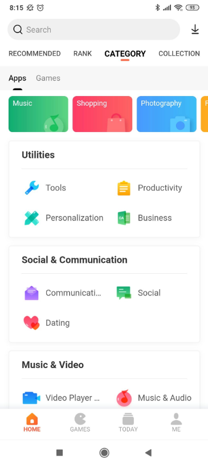Focus the Search input field
Viewport: 208px width, 460px height.
[93, 30]
